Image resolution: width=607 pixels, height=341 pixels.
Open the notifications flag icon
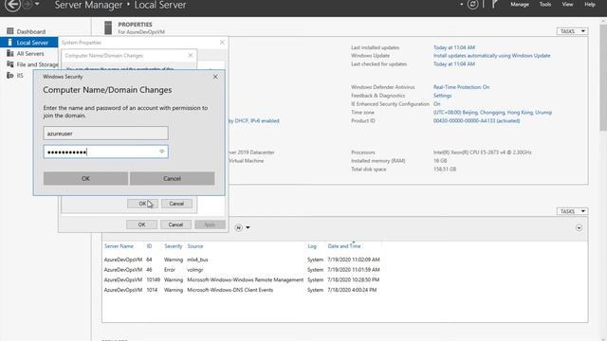coord(494,5)
